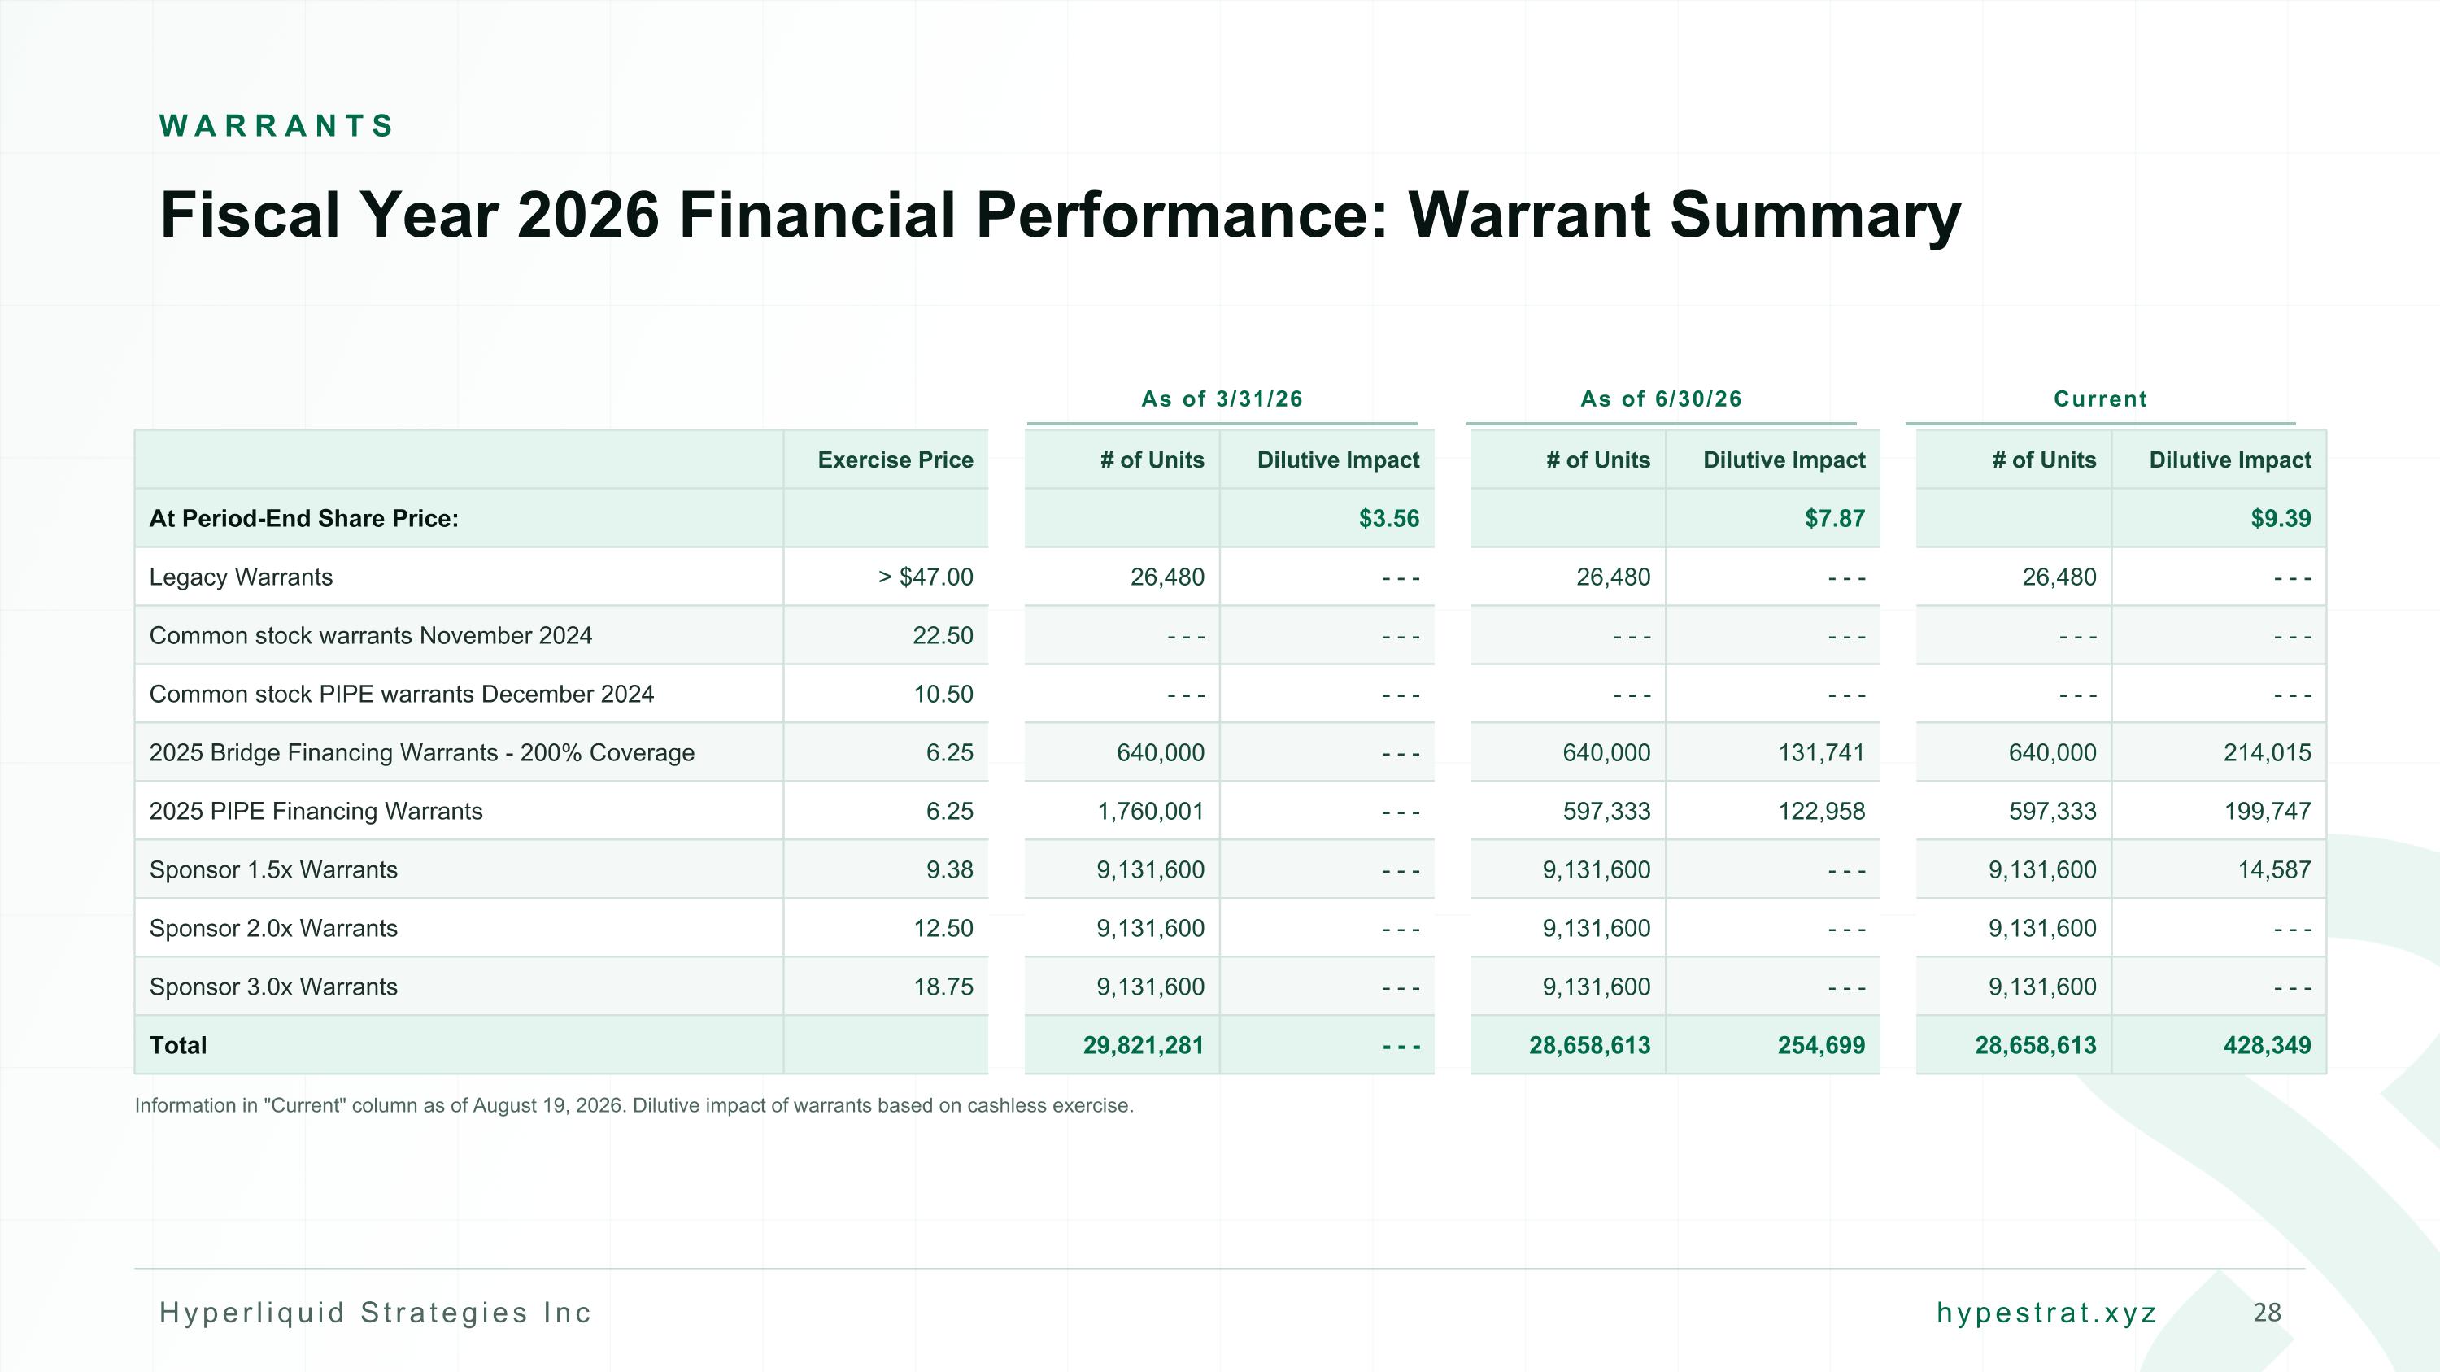Select 'Common stock warrants November 2024' row label
The width and height of the screenshot is (2440, 1372).
(370, 636)
